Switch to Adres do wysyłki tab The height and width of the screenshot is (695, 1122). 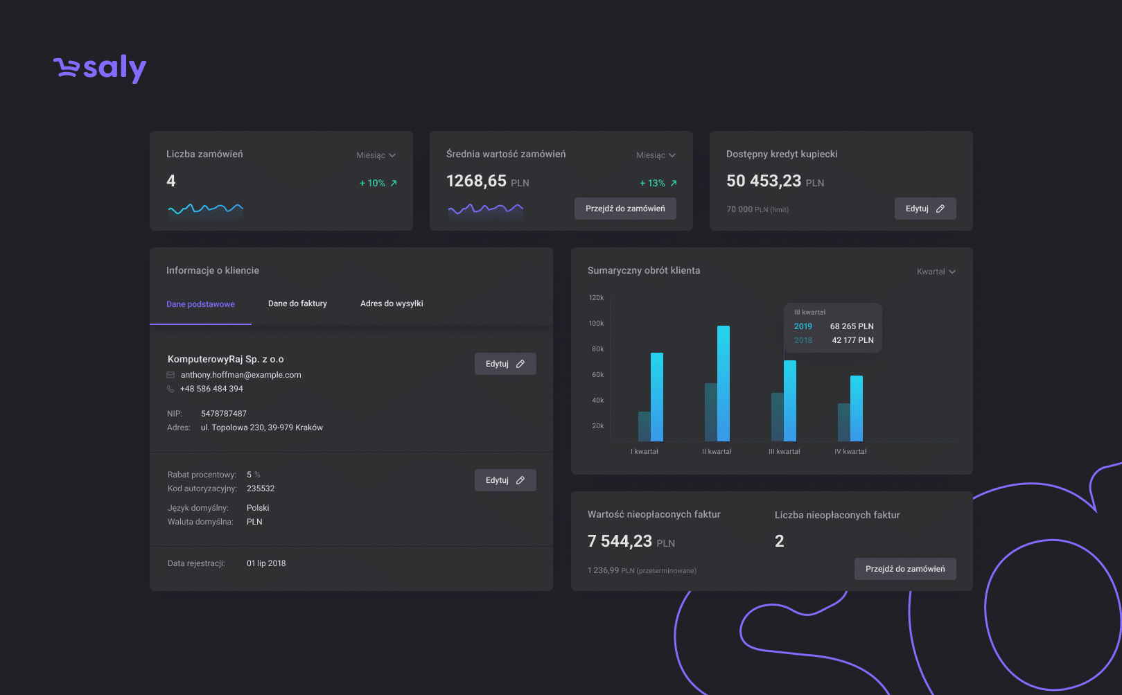click(392, 303)
